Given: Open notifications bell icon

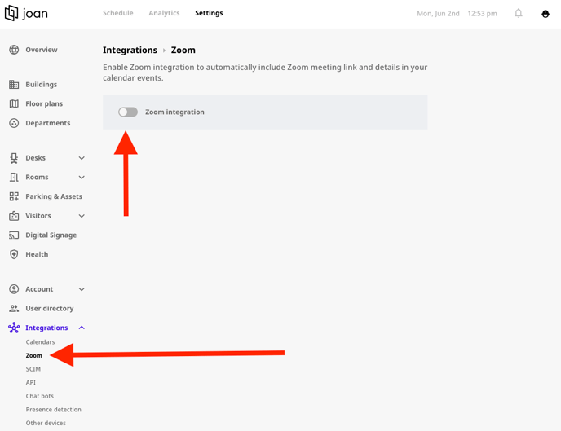Looking at the screenshot, I should click(519, 14).
